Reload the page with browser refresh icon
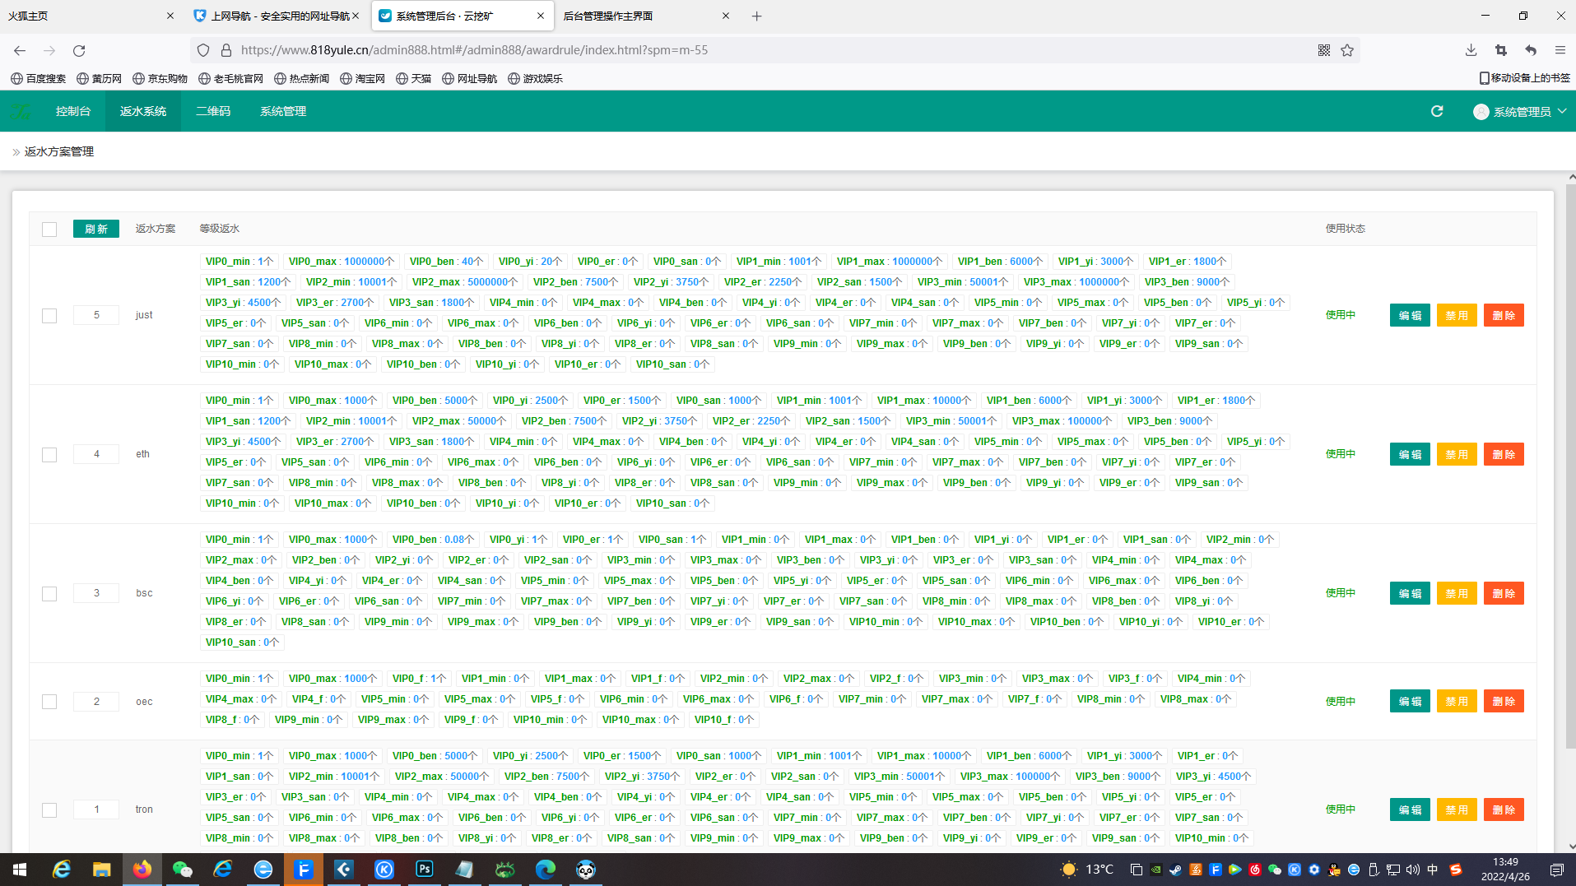This screenshot has height=886, width=1576. tap(79, 50)
